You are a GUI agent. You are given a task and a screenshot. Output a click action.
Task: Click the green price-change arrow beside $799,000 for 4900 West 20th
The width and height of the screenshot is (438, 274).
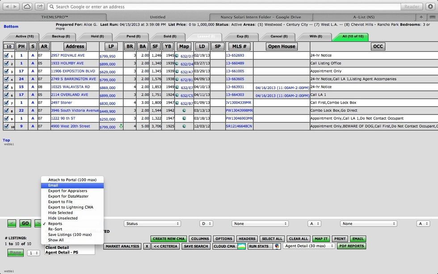click(x=121, y=126)
